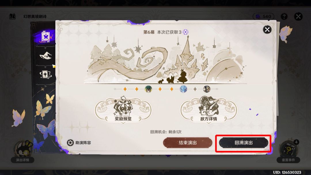Image resolution: width=311 pixels, height=175 pixels.
Task: Select the star card sidebar tab
Action: tap(45, 75)
